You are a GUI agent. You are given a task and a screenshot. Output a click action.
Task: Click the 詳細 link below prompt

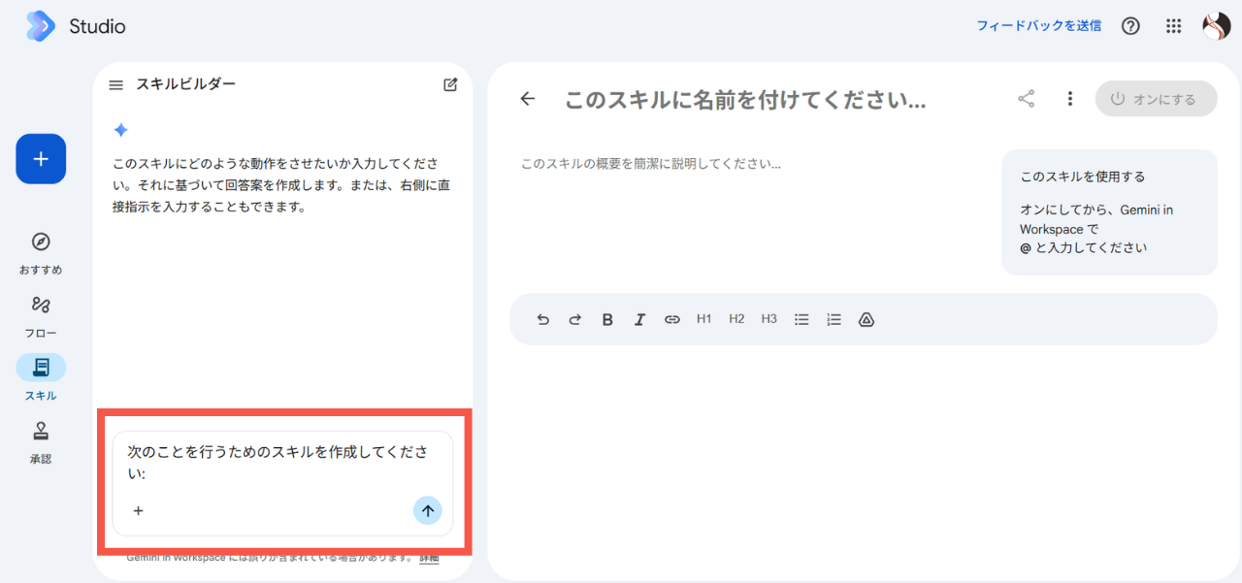(429, 558)
